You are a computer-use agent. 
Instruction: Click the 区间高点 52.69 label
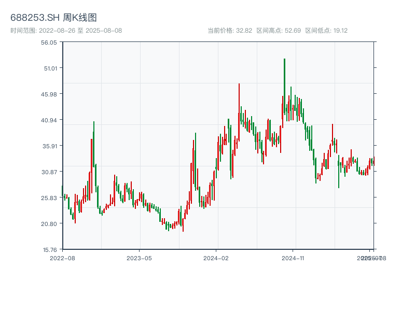[279, 31]
